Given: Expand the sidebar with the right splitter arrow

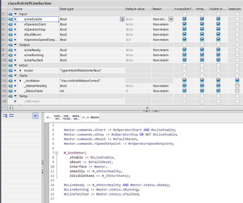Looking at the screenshot, I should 43,173.
